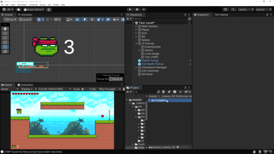Toggle the Project panel lock icon
Viewport: 274px width, 154px height.
[x=185, y=88]
